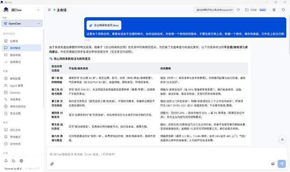
Task: Click the 第六条 row in the table
Action: 148,138
